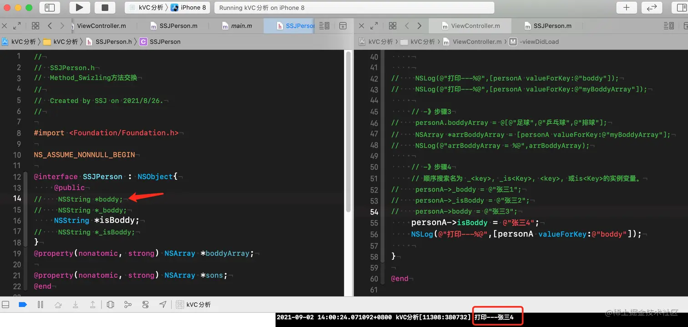The image size is (688, 327).
Task: Open Simulate Location menu
Action: click(162, 305)
